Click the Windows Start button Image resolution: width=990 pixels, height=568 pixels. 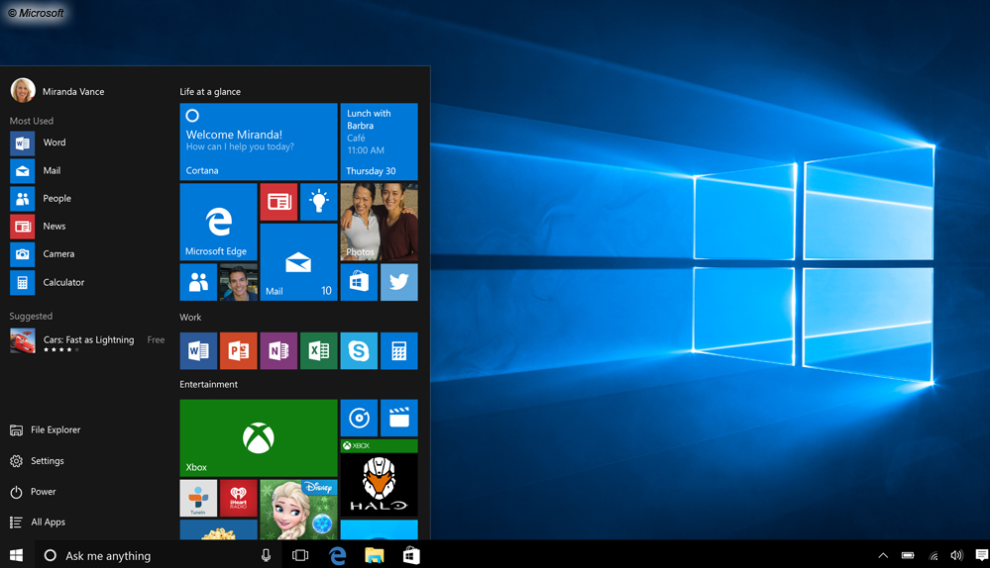(17, 555)
